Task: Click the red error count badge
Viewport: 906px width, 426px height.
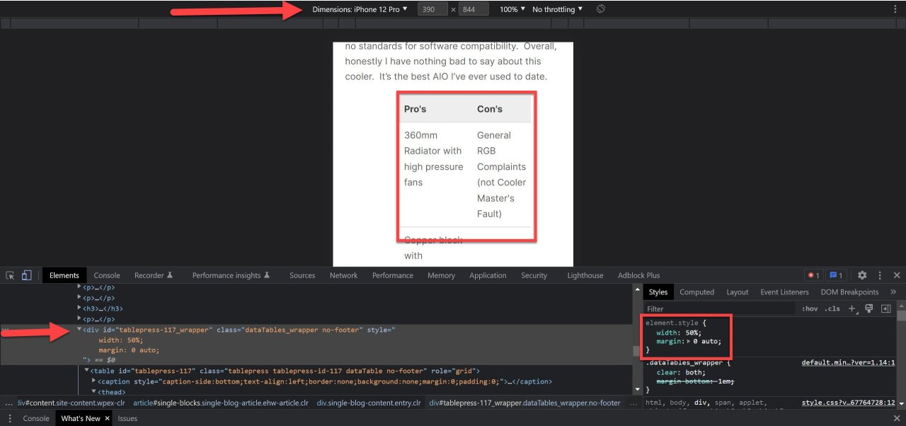Action: (813, 275)
